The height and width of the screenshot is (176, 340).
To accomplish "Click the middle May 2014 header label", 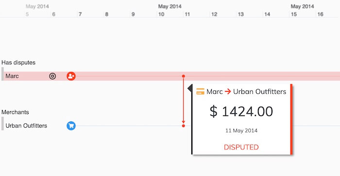I will pyautogui.click(x=170, y=6).
